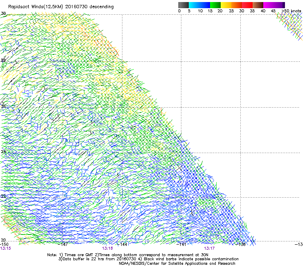Click the longitude label '-147'

(63, 244)
